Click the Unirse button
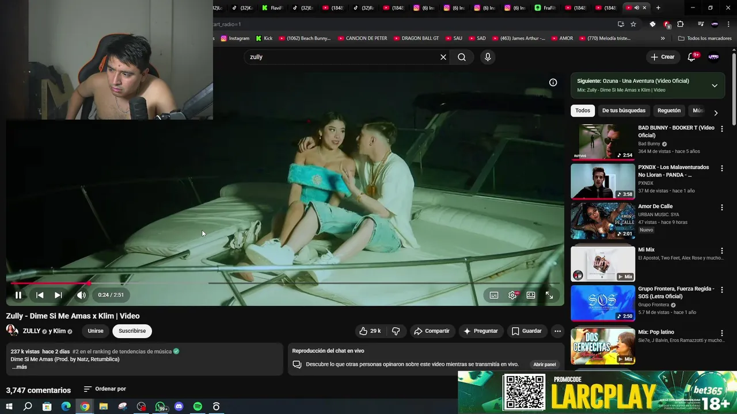 point(96,331)
